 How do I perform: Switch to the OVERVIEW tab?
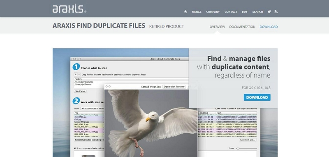pos(217,27)
